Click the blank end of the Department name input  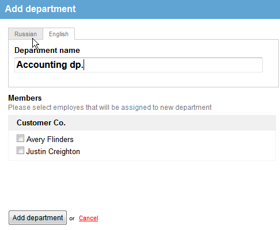click(173, 65)
